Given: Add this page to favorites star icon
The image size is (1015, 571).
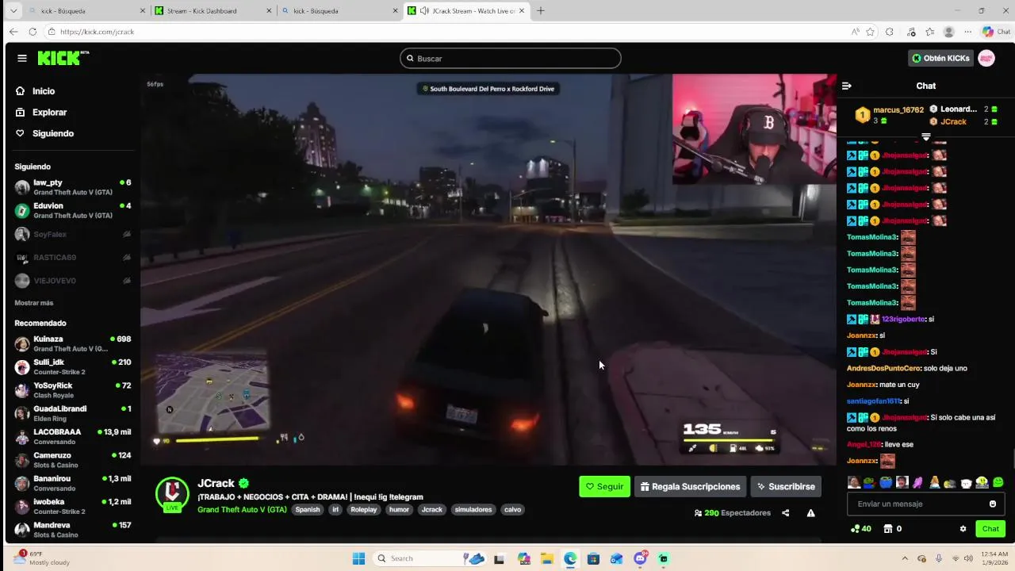Looking at the screenshot, I should (870, 32).
